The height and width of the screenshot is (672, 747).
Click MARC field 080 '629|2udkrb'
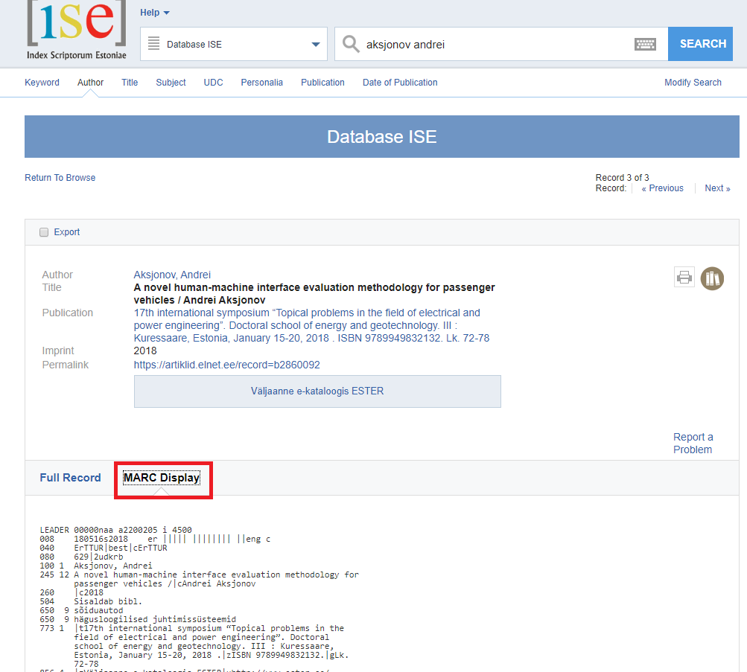[98, 557]
